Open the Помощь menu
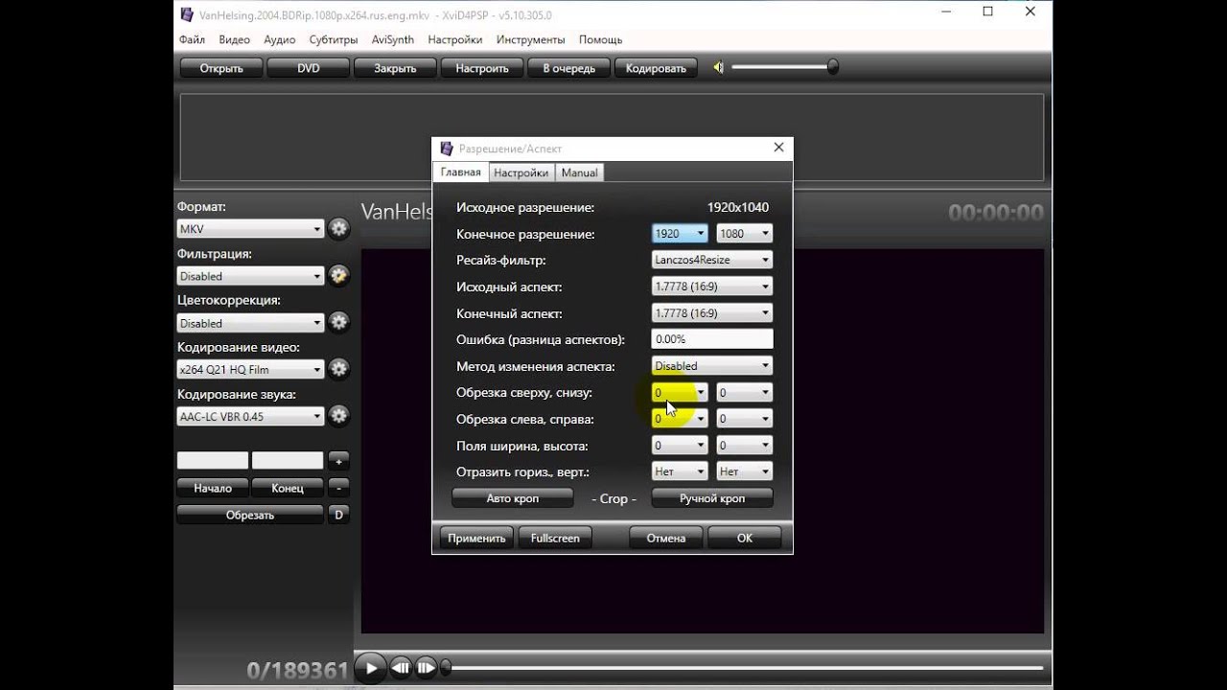Viewport: 1227px width, 690px height. tap(600, 40)
